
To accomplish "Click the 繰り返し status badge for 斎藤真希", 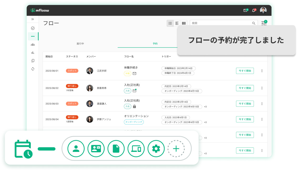I will (72, 86).
